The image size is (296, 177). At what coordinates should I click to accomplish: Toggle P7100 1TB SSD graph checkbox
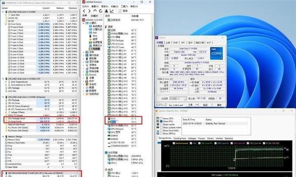click(x=264, y=143)
